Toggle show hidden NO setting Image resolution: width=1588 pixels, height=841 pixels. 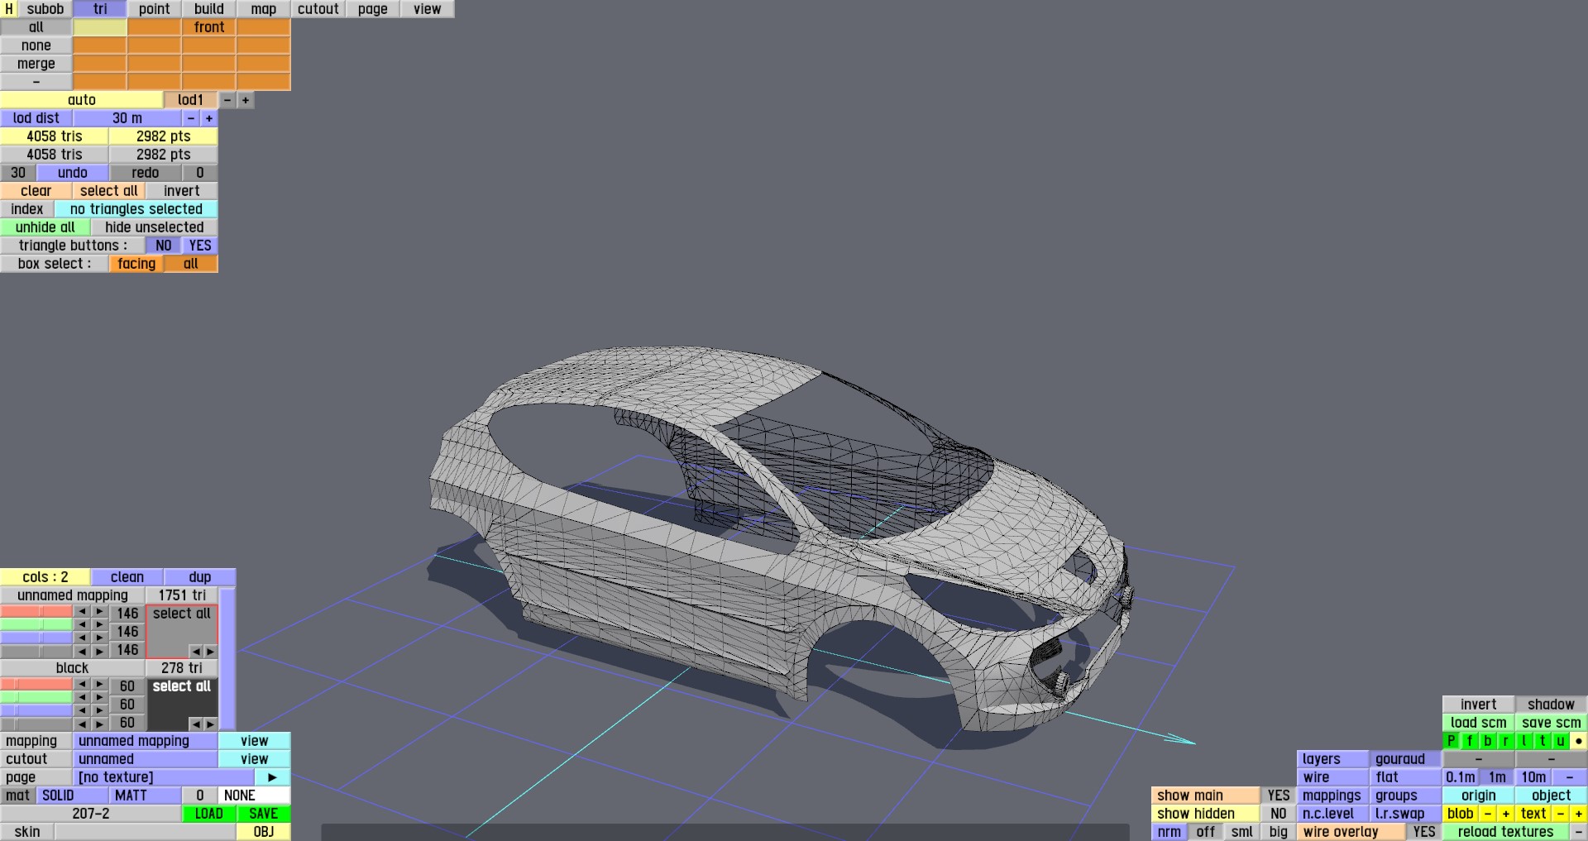click(x=1278, y=814)
